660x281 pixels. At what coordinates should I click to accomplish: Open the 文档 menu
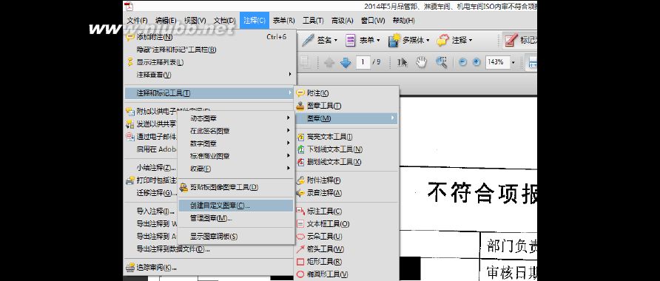224,20
